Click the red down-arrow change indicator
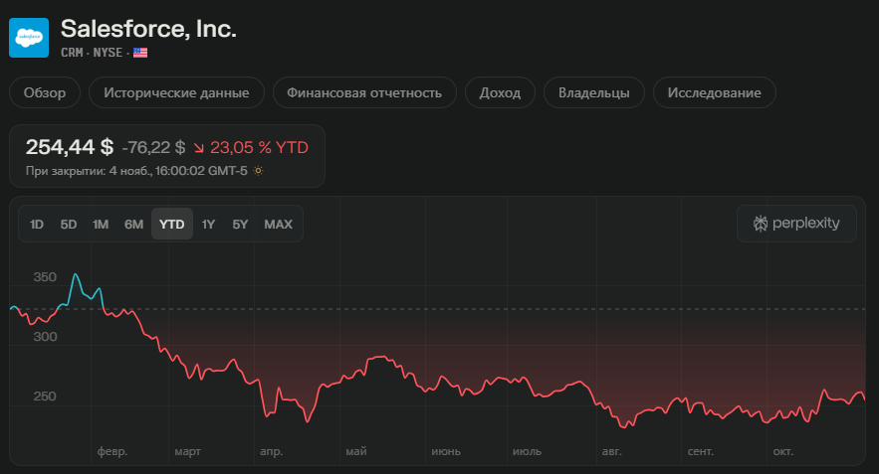Screen dimensions: 879x474 pyautogui.click(x=199, y=147)
